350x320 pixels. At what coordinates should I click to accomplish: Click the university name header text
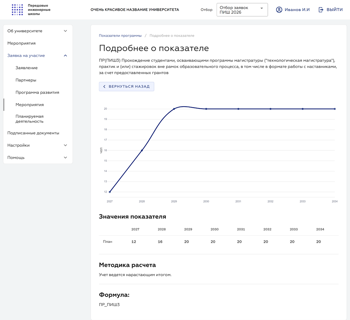click(135, 10)
